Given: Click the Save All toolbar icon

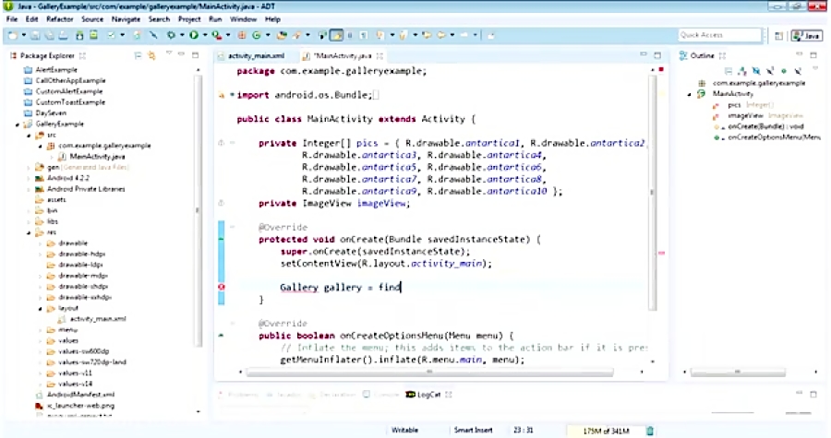Looking at the screenshot, I should [49, 35].
